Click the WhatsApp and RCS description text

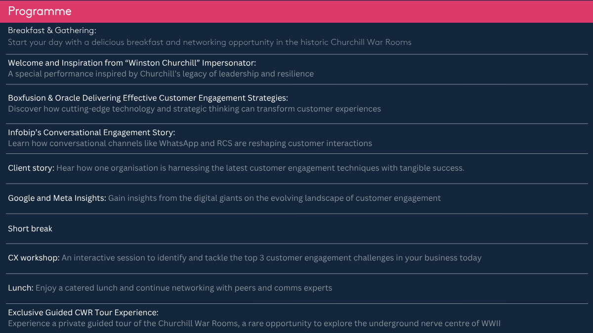(x=190, y=144)
